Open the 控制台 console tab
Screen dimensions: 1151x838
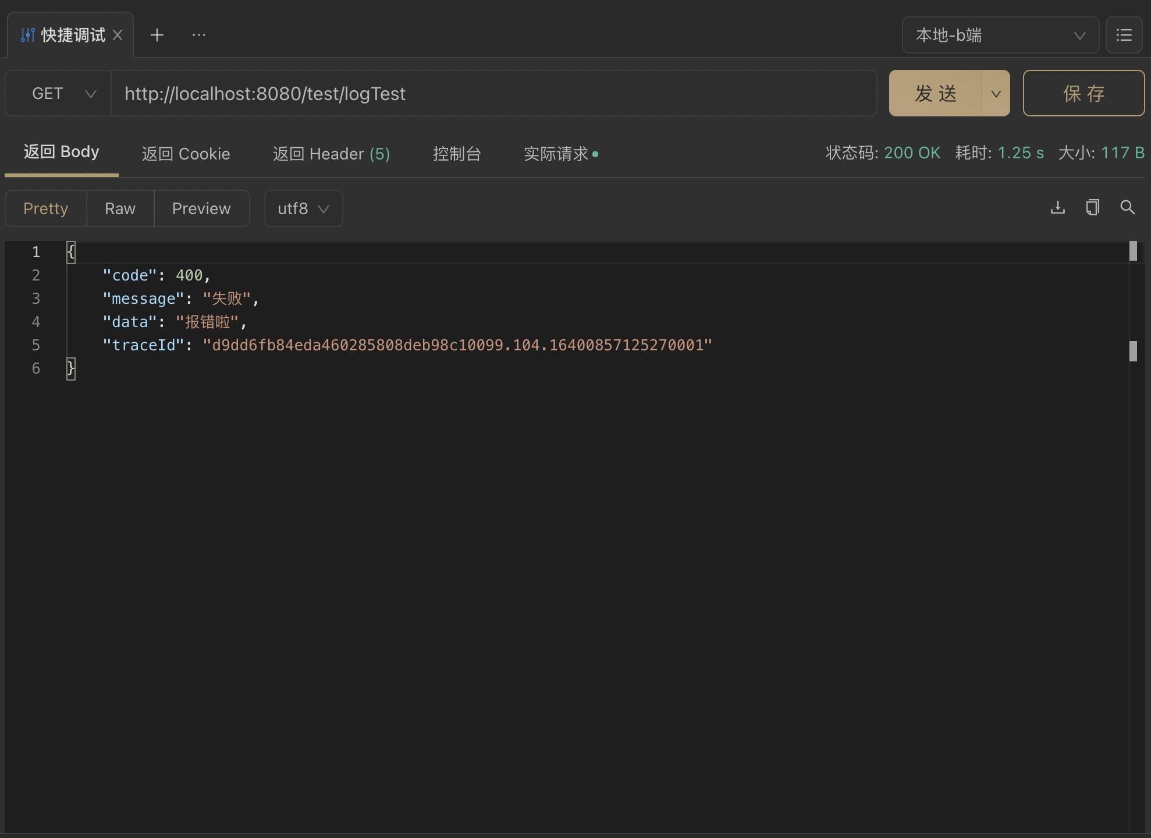[457, 153]
